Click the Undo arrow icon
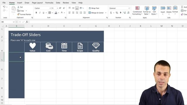Screen dimensions: 187x105 (x=4, y=7)
